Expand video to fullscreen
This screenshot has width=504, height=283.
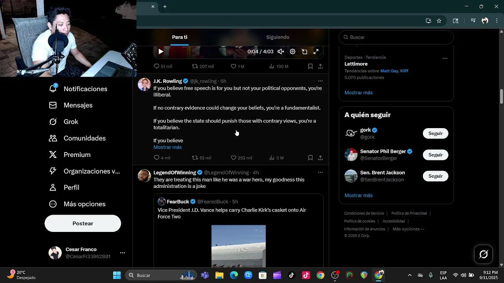316,51
